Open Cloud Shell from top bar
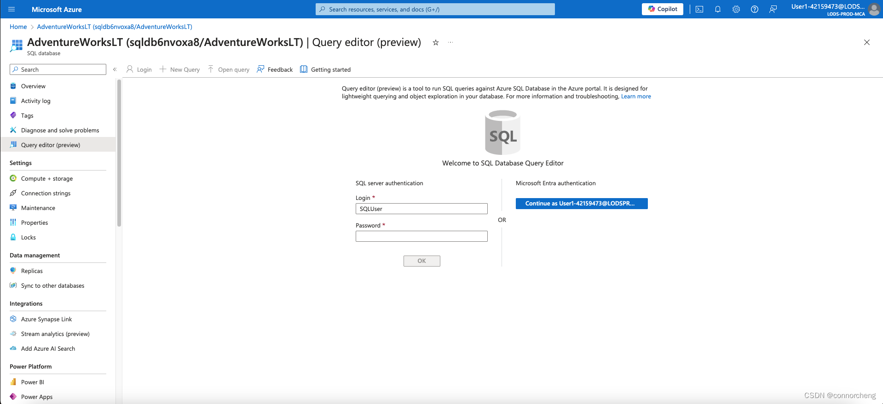This screenshot has width=883, height=404. (699, 9)
